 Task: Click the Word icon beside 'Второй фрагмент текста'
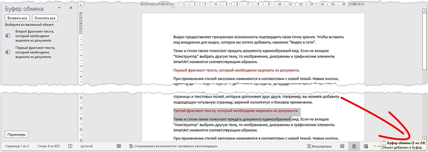click(8, 36)
